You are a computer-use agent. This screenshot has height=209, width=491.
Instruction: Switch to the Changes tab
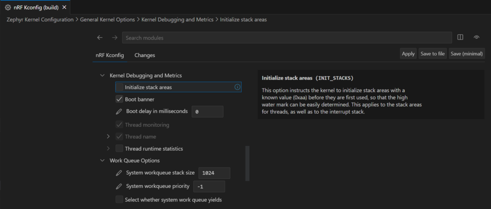[x=144, y=55]
